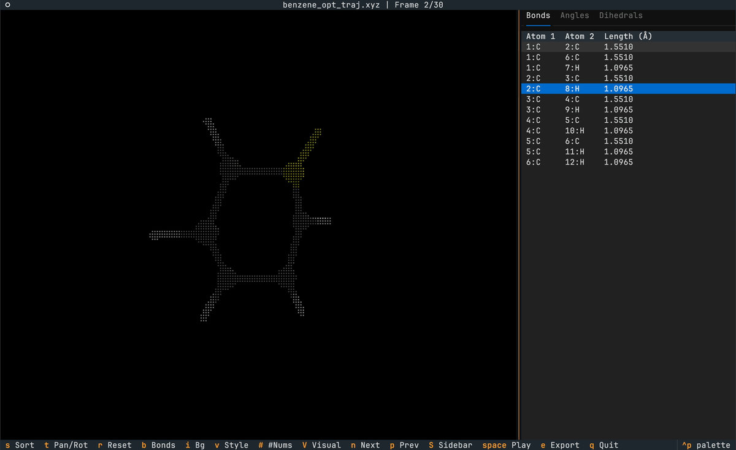Screen dimensions: 736x450
Task: Click the circle icon in title bar
Action: pyautogui.click(x=7, y=5)
